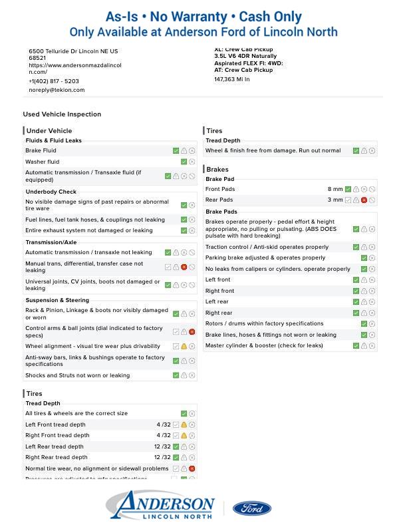Click the yellow warning icon for Wheel alignment

coord(184,347)
